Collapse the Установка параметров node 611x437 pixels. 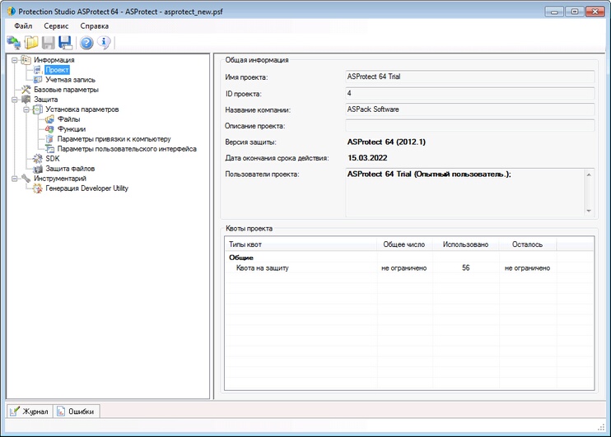click(x=26, y=109)
